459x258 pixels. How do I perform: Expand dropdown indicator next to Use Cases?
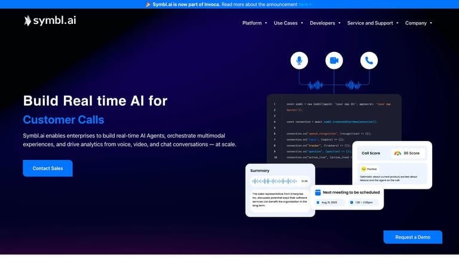[302, 23]
